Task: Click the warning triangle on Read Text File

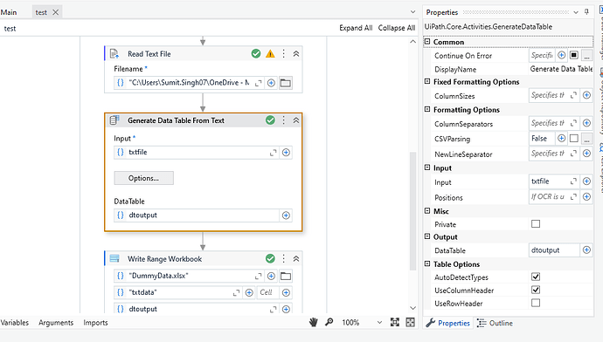Action: [x=270, y=54]
